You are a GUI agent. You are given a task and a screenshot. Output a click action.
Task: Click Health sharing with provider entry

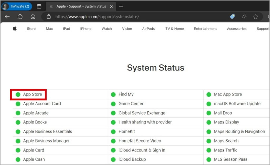[145, 122]
